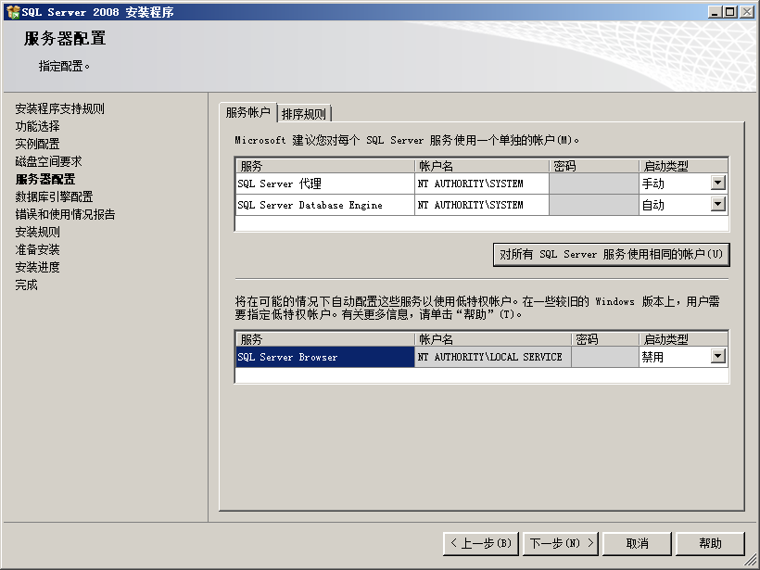Viewport: 760px width, 570px height.
Task: Open 帮助 button at bottom
Action: (x=710, y=543)
